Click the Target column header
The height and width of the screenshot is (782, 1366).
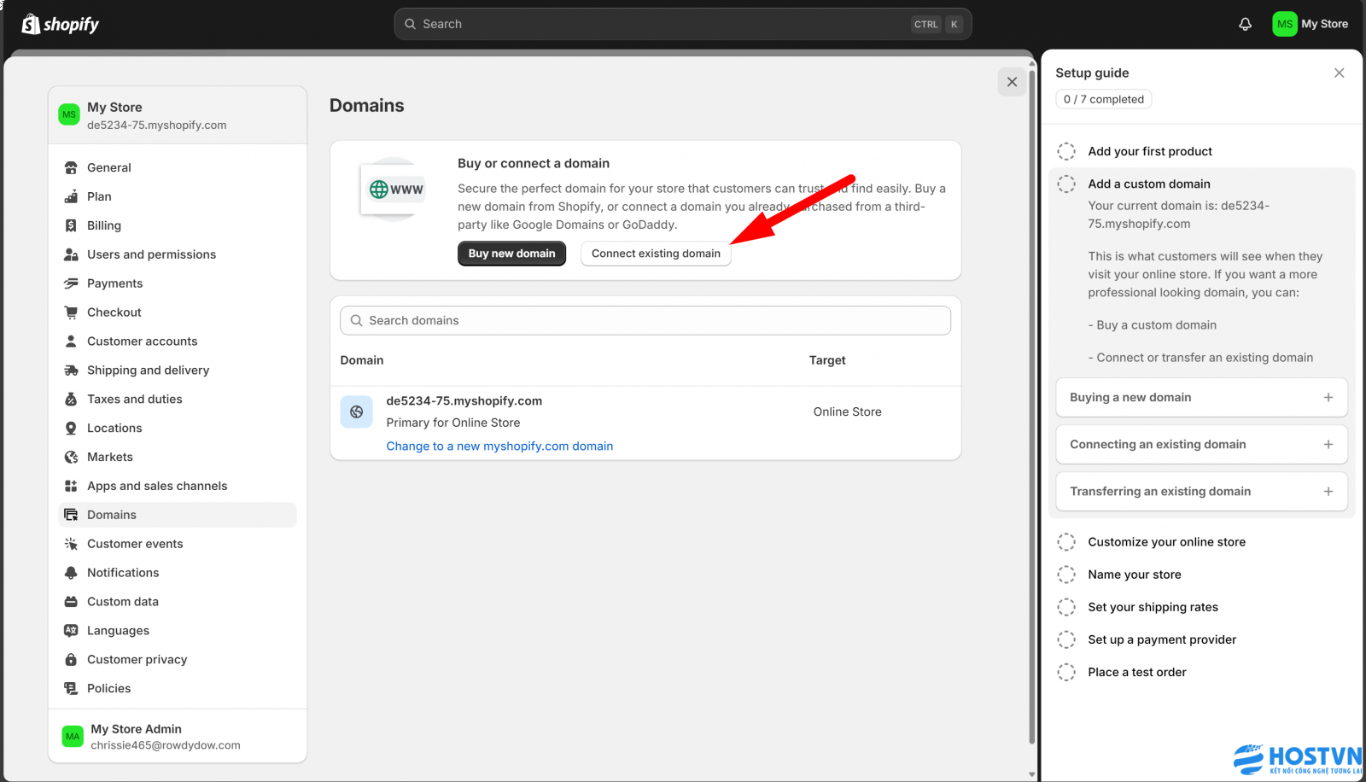827,360
